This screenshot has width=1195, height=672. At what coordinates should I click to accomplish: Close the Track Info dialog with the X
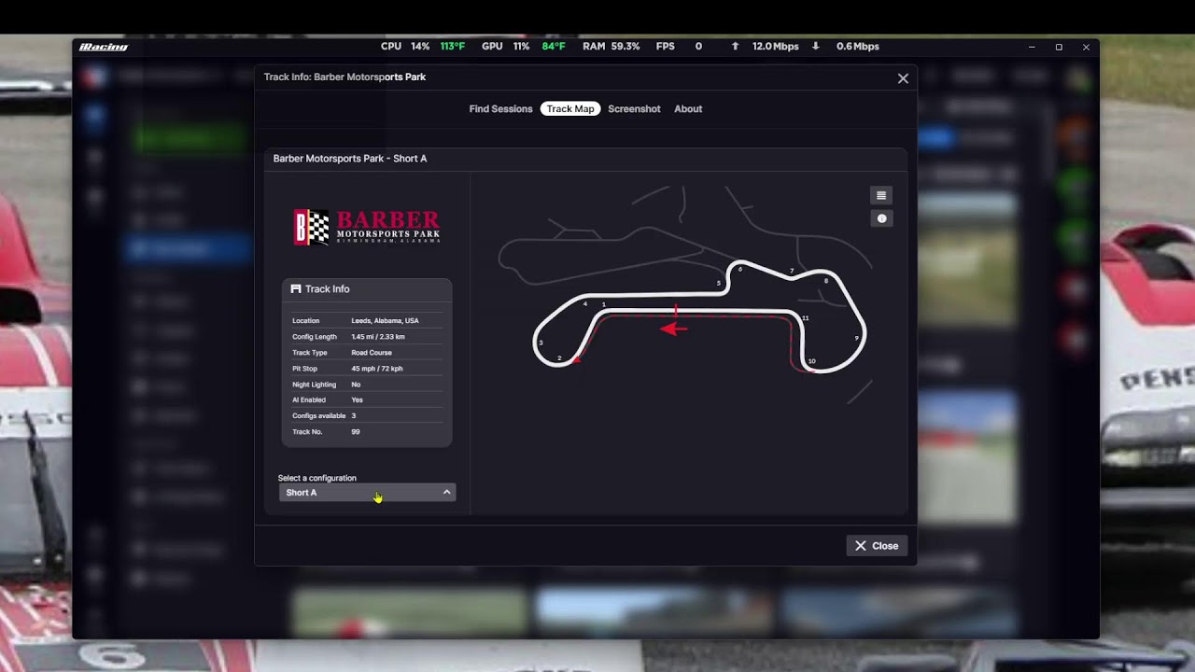(x=903, y=78)
